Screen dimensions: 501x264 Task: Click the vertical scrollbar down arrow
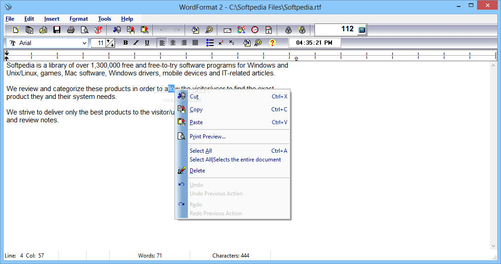[493, 246]
